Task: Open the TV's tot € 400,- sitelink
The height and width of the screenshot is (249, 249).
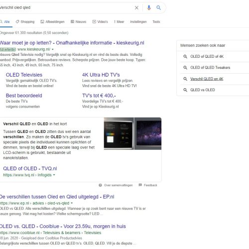Action: (x=99, y=96)
